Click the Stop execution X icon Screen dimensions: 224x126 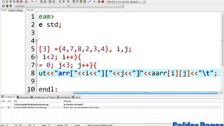pyautogui.click(x=94, y=1)
